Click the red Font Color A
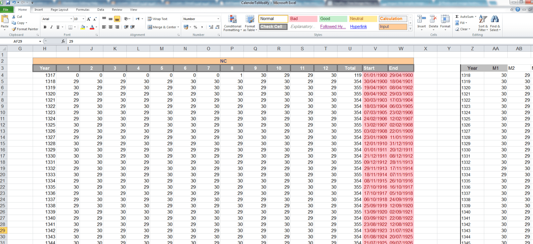This screenshot has height=244, width=533. point(92,27)
